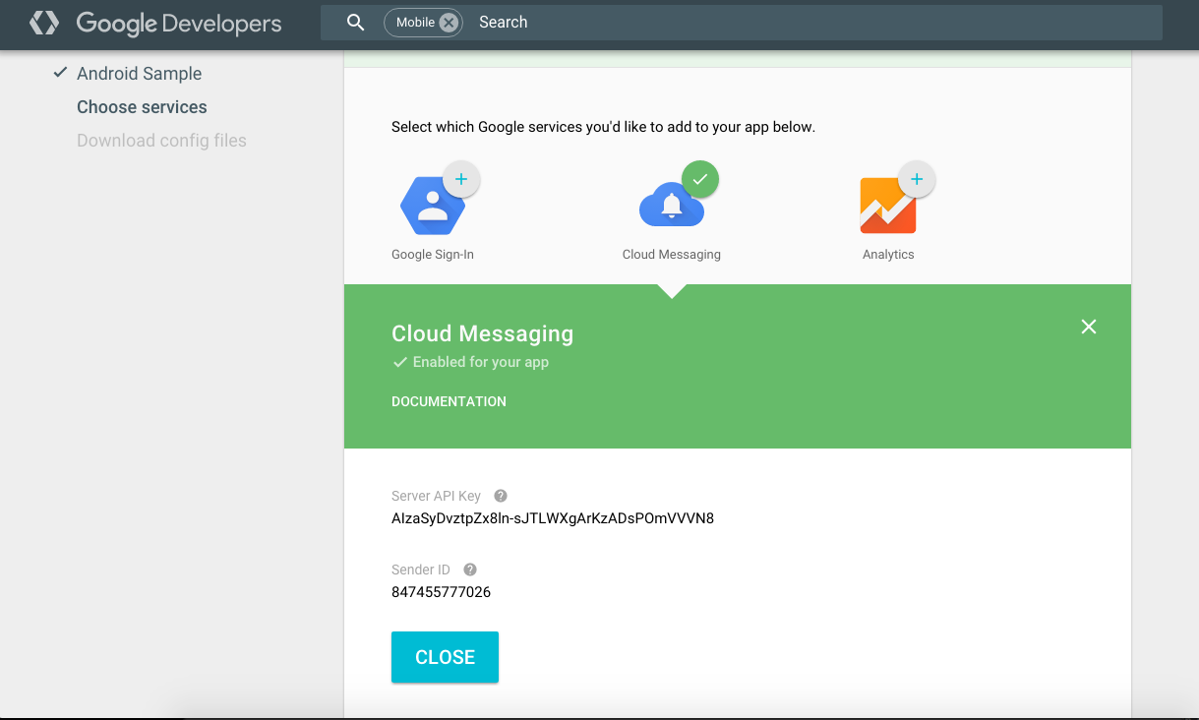The width and height of the screenshot is (1199, 720).
Task: Click the Analytics service icon
Action: pyautogui.click(x=887, y=206)
